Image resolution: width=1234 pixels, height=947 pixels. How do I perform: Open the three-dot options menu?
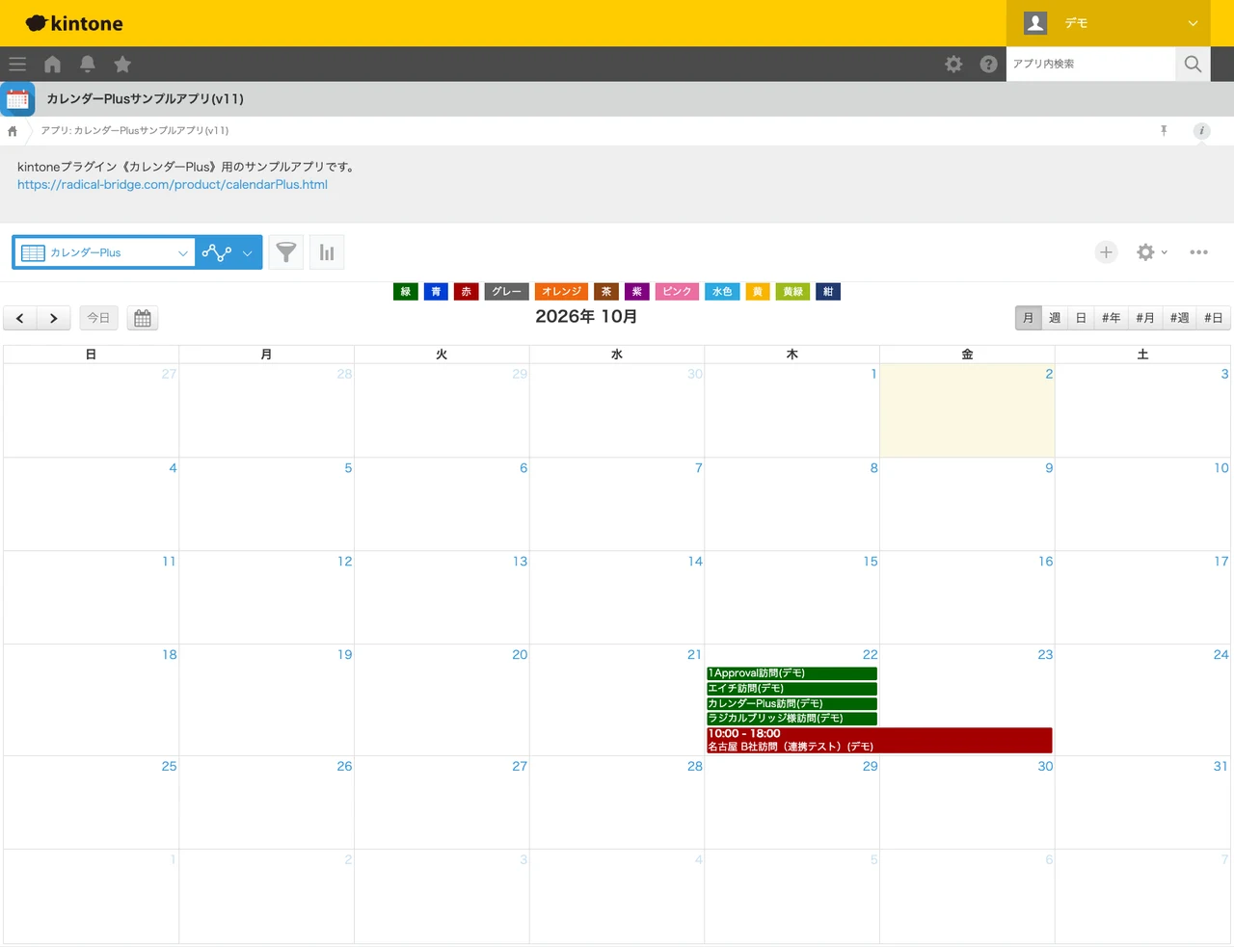tap(1198, 252)
